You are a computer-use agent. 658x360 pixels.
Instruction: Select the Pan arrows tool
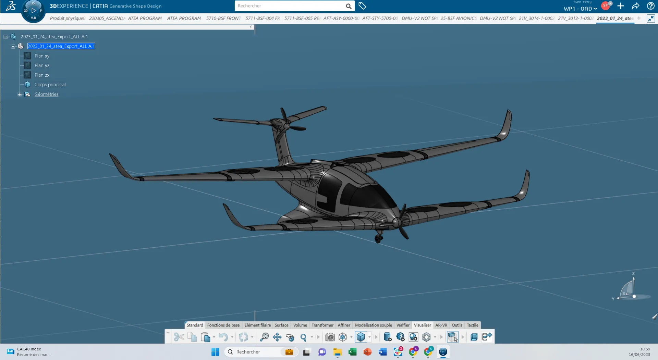point(277,337)
